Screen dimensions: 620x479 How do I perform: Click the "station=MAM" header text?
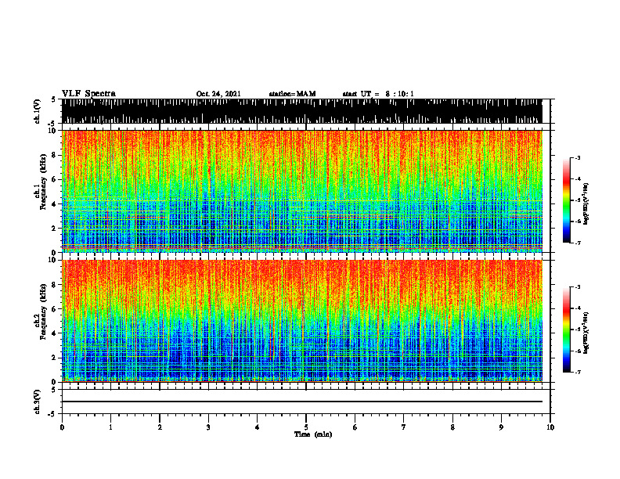coord(292,94)
